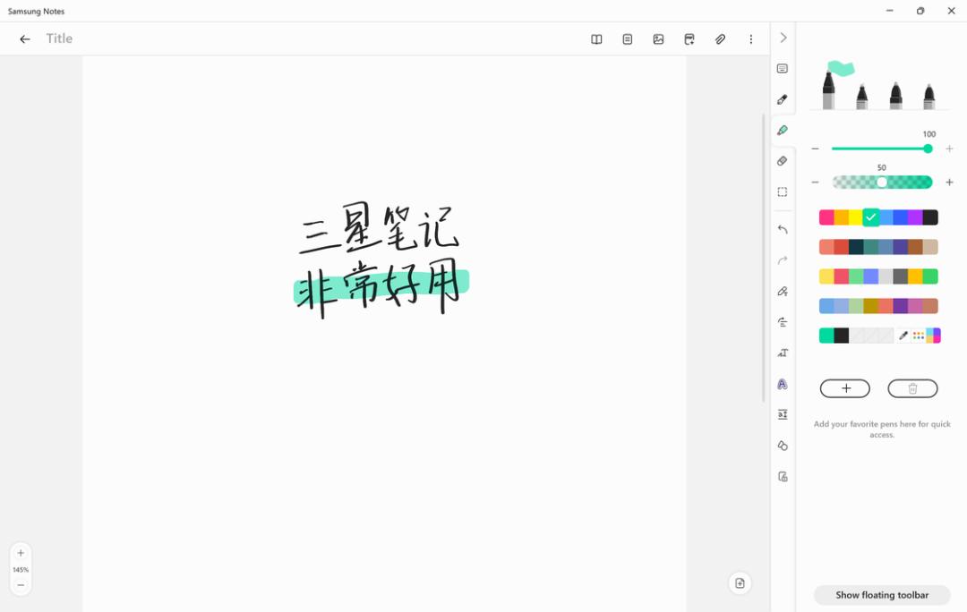
Task: Zoom in with canvas plus button
Action: tap(21, 553)
